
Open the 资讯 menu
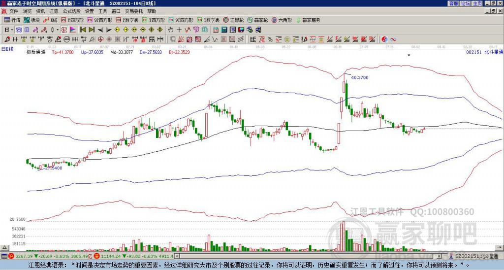coord(40,11)
